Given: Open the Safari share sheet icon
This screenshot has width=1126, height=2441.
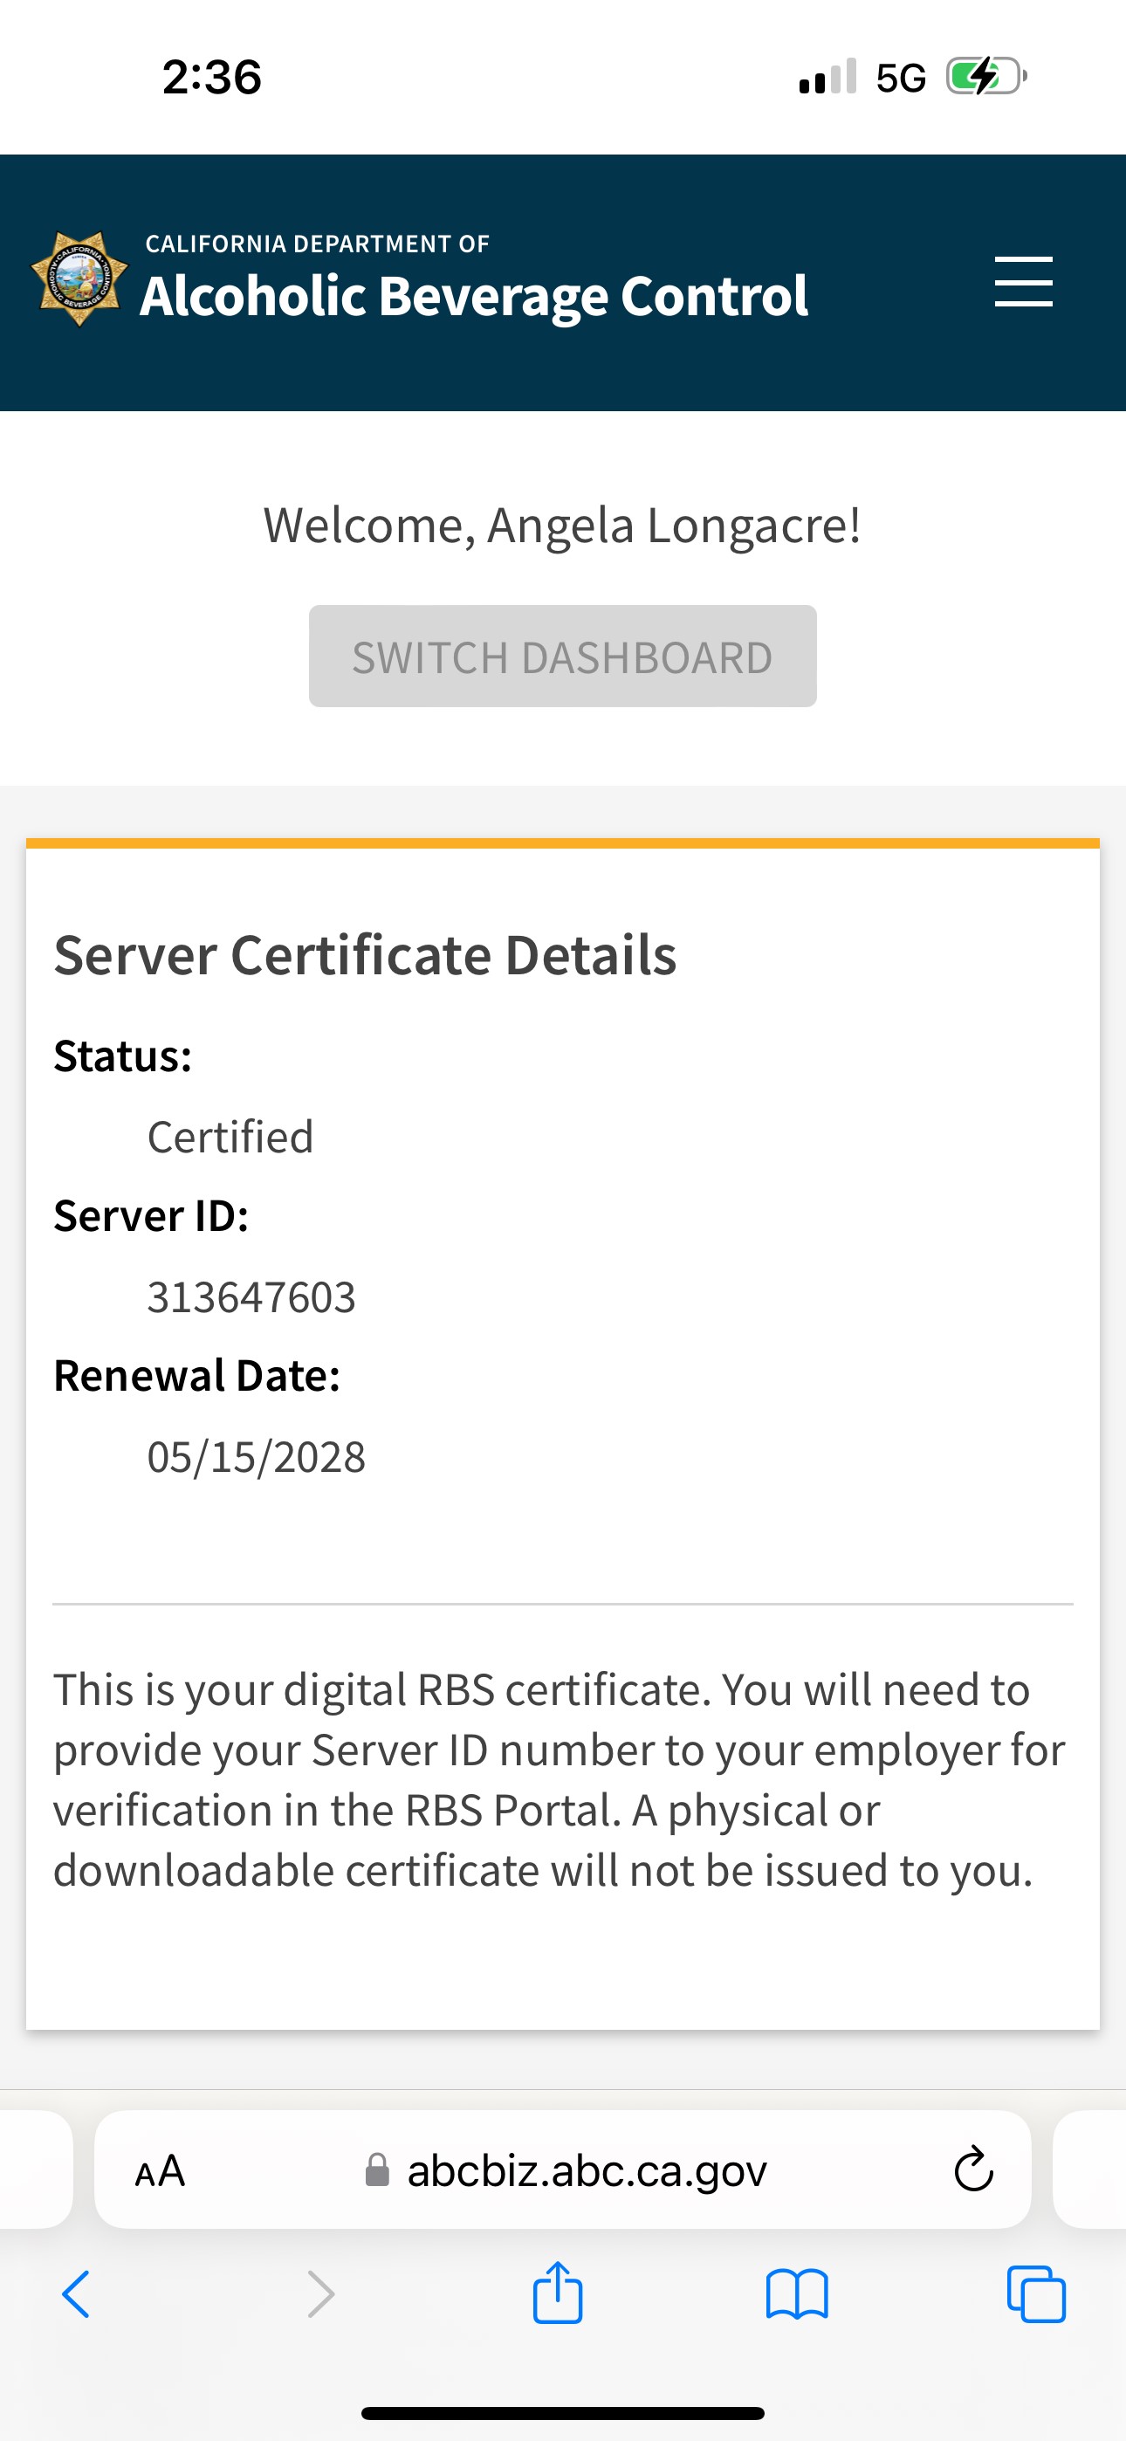Looking at the screenshot, I should coord(557,2293).
